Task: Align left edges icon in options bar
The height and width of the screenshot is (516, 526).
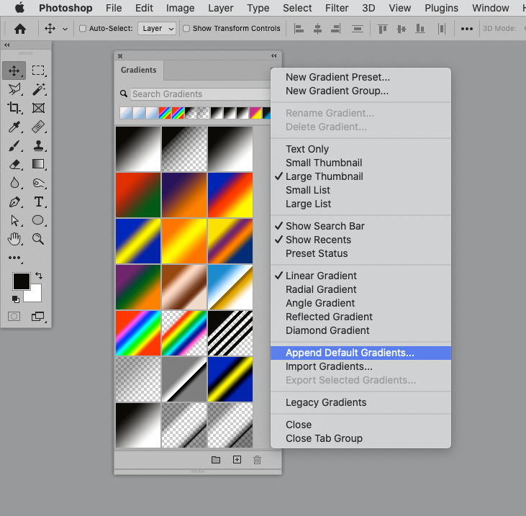Action: [x=299, y=29]
